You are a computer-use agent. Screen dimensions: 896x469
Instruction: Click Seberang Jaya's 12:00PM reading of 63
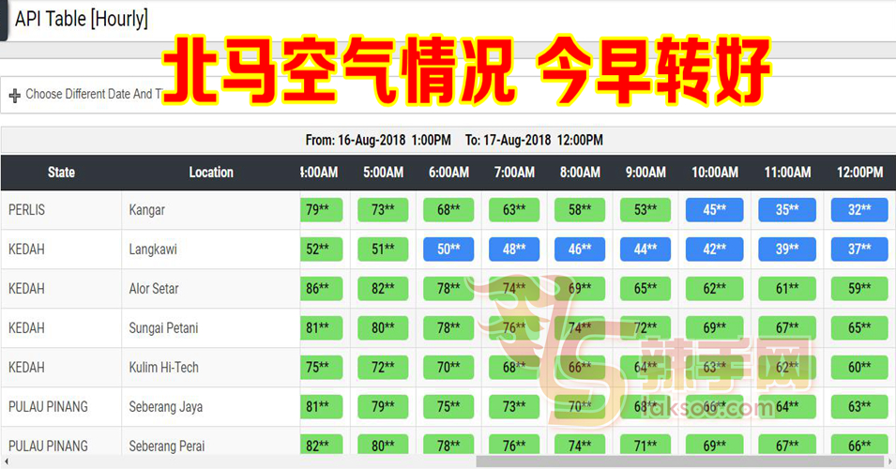pyautogui.click(x=859, y=407)
